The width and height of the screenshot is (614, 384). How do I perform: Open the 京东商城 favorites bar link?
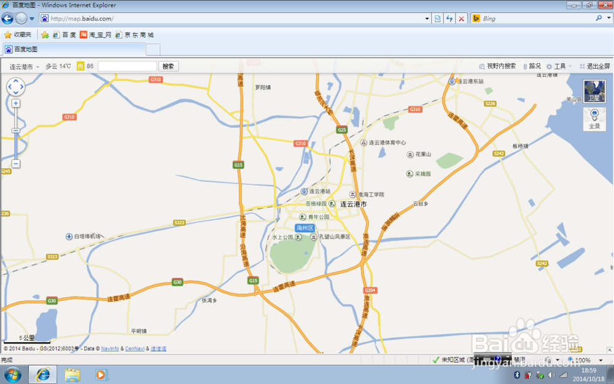click(x=134, y=35)
